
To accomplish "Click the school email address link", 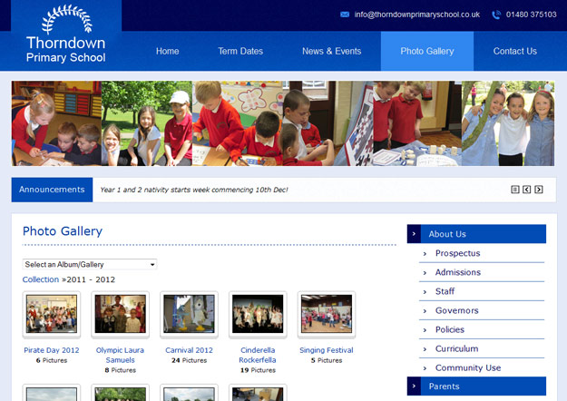I will tap(417, 15).
